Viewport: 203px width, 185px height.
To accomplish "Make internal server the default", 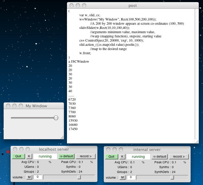I will click(159, 156).
